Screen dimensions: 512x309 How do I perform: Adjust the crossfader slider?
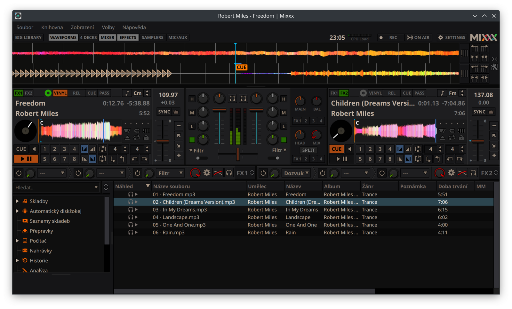(238, 154)
